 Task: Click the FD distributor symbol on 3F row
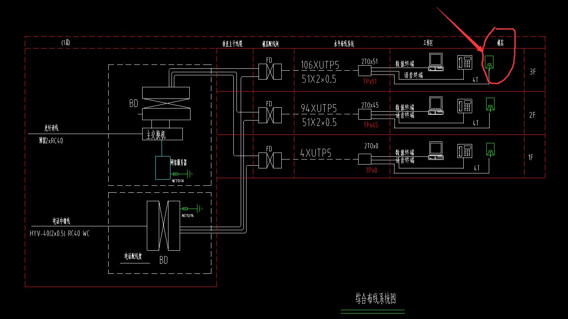pos(270,71)
